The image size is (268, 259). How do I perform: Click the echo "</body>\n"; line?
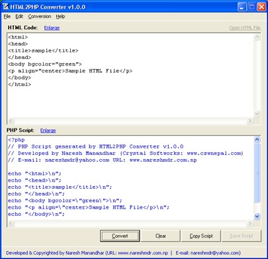[36, 214]
